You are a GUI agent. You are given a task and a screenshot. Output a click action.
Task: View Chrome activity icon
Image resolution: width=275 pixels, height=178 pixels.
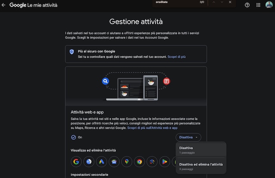[x=139, y=162]
